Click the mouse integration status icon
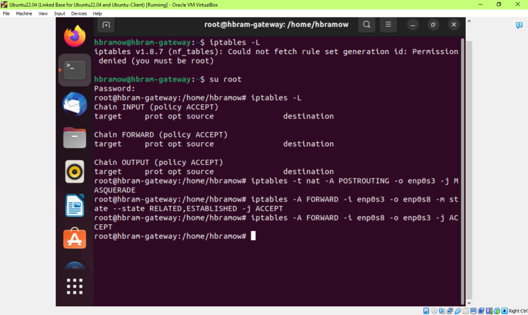Screen dimensions: 528x315 click(x=497, y=311)
